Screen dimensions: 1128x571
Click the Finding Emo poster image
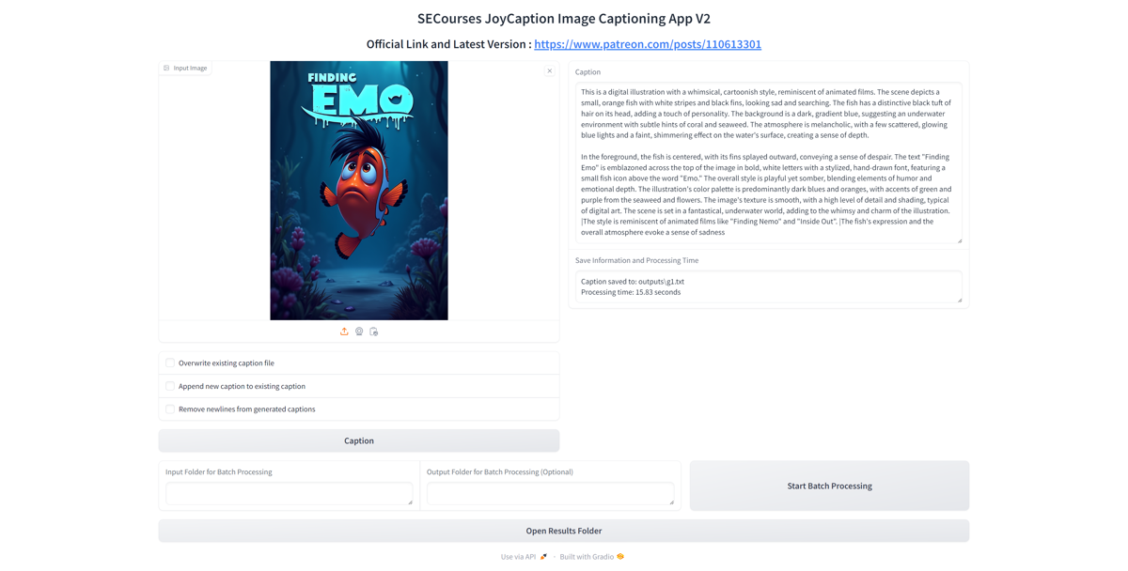coord(359,191)
